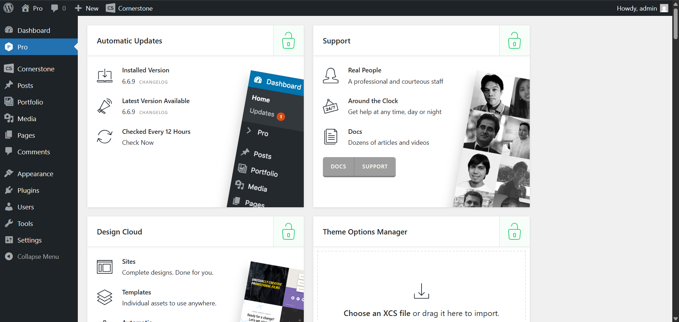Open Settings from the sidebar menu
679x322 pixels.
pos(29,240)
